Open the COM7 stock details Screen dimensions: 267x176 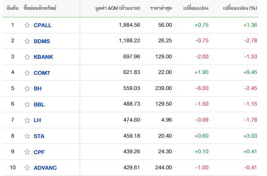(42, 73)
